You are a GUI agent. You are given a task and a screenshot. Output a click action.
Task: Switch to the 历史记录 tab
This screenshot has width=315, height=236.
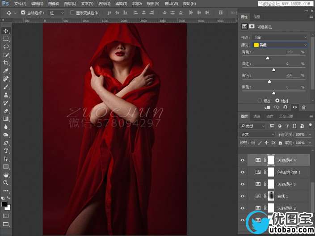click(x=286, y=116)
